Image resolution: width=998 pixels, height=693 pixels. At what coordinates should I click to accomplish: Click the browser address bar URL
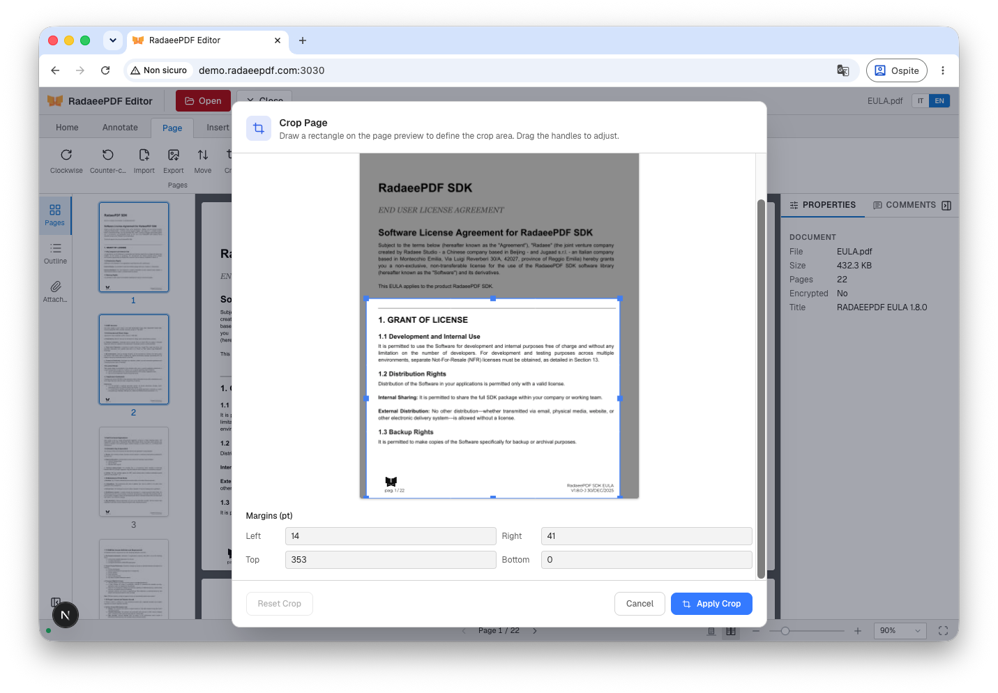coord(262,70)
